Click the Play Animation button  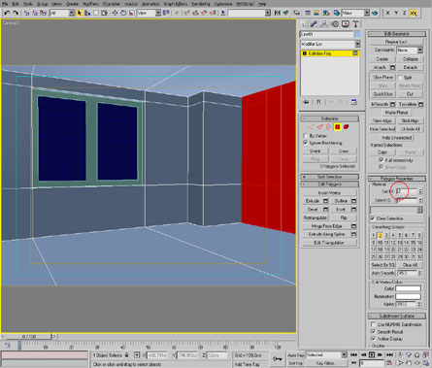372,355
